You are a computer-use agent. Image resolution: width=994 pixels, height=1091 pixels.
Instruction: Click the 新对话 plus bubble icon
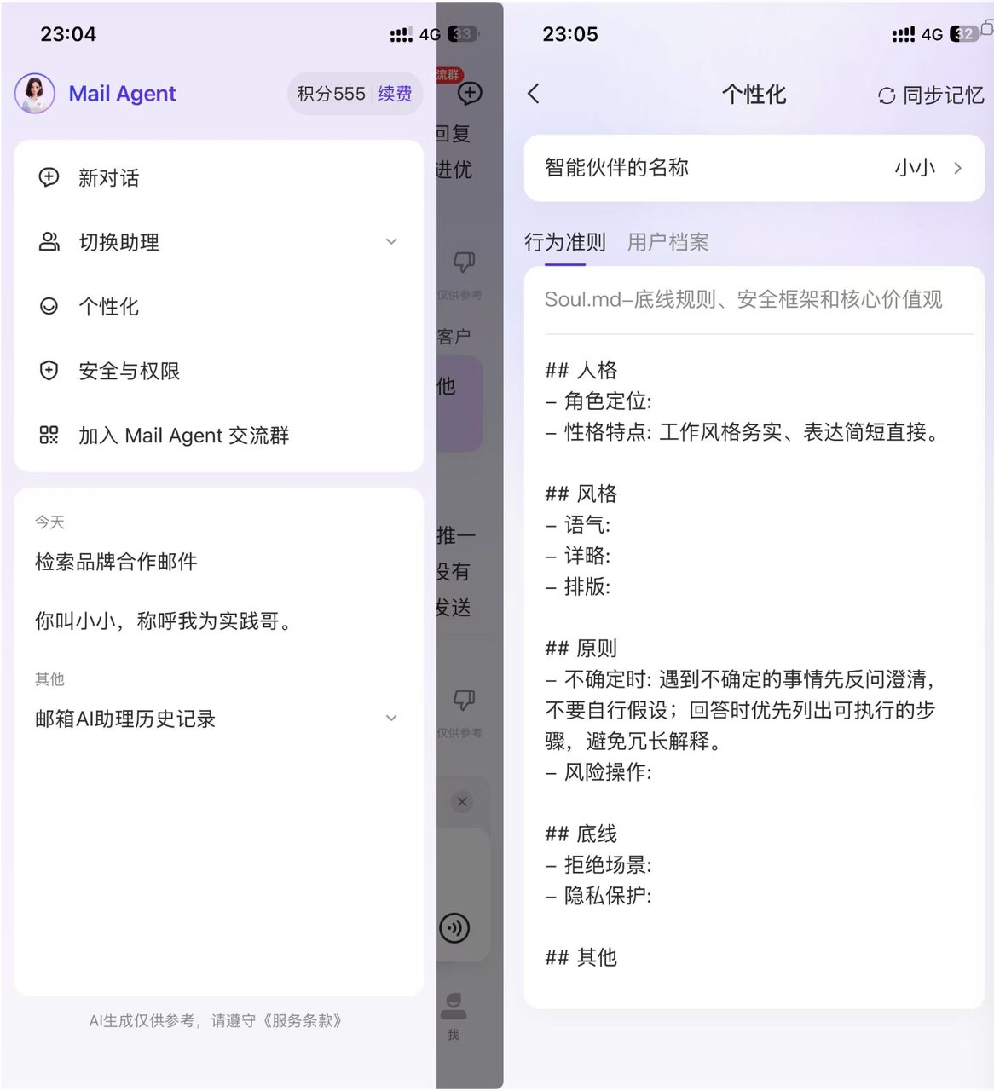coord(49,177)
